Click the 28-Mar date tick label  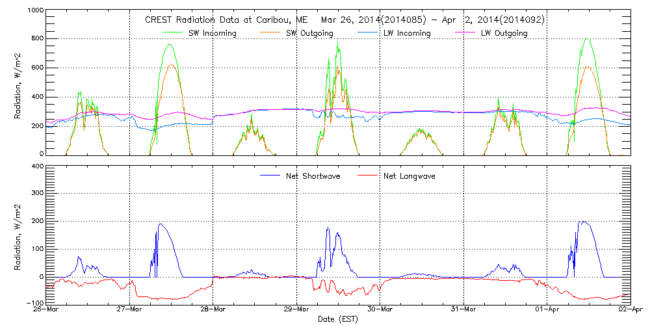click(213, 310)
